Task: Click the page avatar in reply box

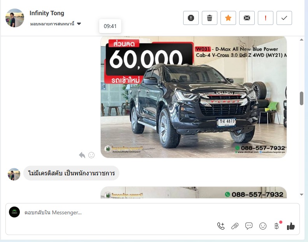Action: (14, 212)
